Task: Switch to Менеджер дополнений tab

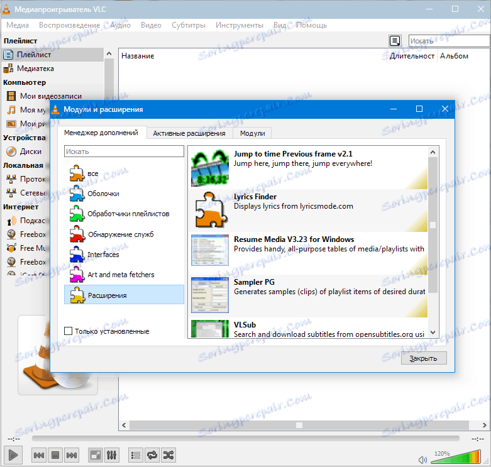Action: pos(101,133)
